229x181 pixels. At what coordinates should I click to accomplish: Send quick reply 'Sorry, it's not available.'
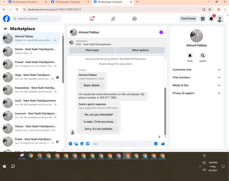coord(98,129)
